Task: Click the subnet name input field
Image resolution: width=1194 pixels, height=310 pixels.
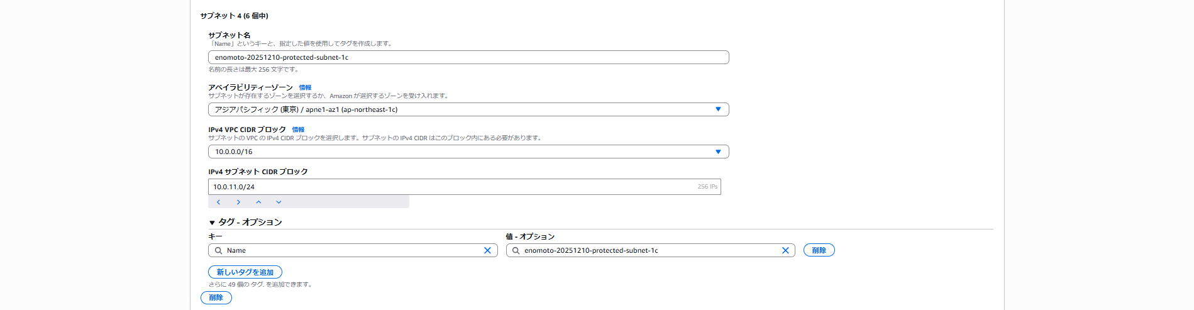Action: coord(468,57)
